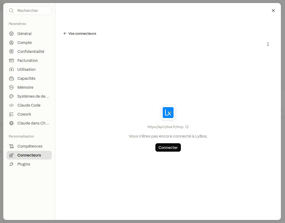Click the Mémoire history icon
Image resolution: width=285 pixels, height=223 pixels.
click(11, 87)
